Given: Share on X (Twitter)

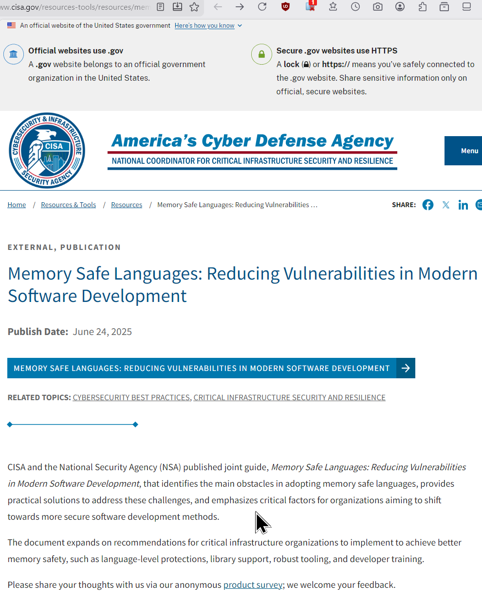Looking at the screenshot, I should pos(446,205).
